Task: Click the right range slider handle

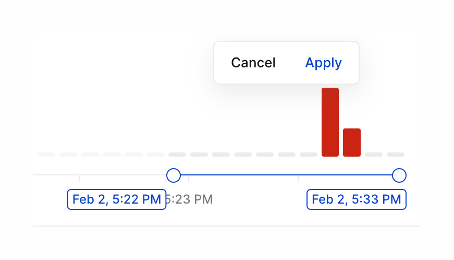Action: [399, 175]
